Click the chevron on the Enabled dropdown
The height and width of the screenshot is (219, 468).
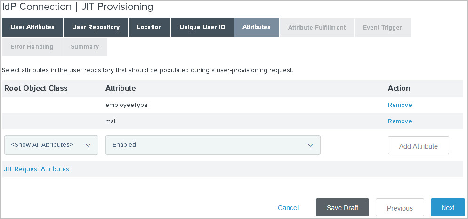[310, 145]
